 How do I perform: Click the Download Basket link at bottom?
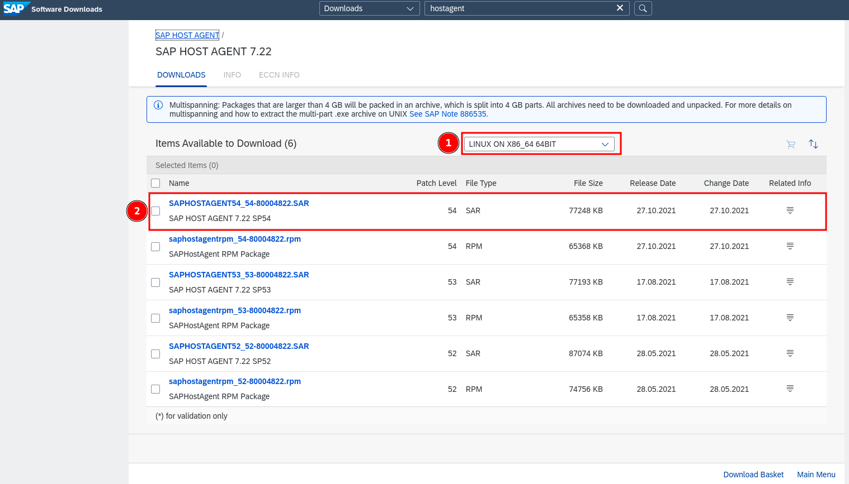753,475
